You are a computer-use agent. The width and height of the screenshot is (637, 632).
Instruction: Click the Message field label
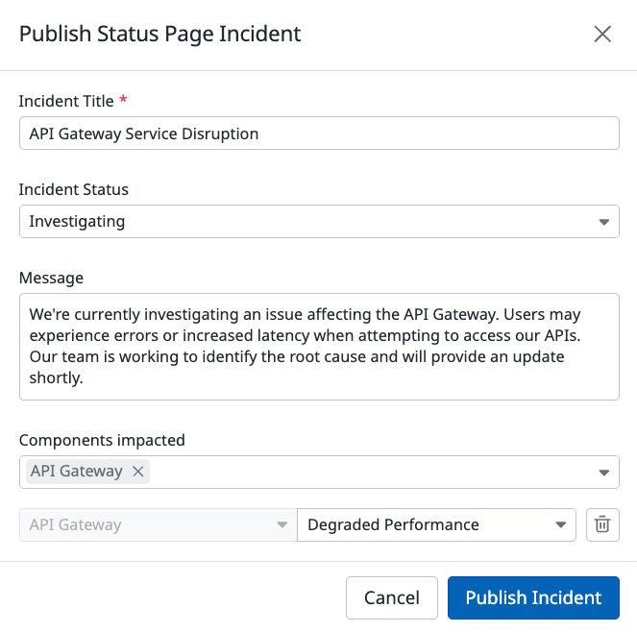(51, 278)
